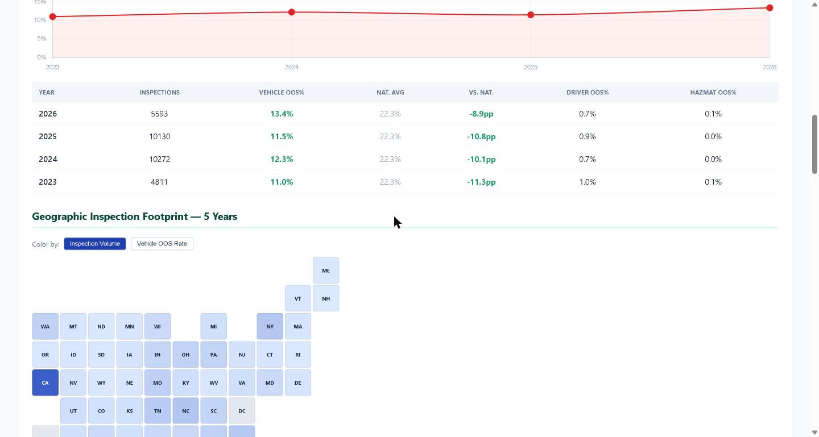Select the ID state tile
819x437 pixels.
pyautogui.click(x=73, y=355)
